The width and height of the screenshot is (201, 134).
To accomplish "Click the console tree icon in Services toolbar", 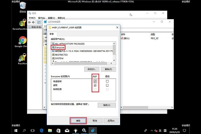I will [x=39, y=23].
